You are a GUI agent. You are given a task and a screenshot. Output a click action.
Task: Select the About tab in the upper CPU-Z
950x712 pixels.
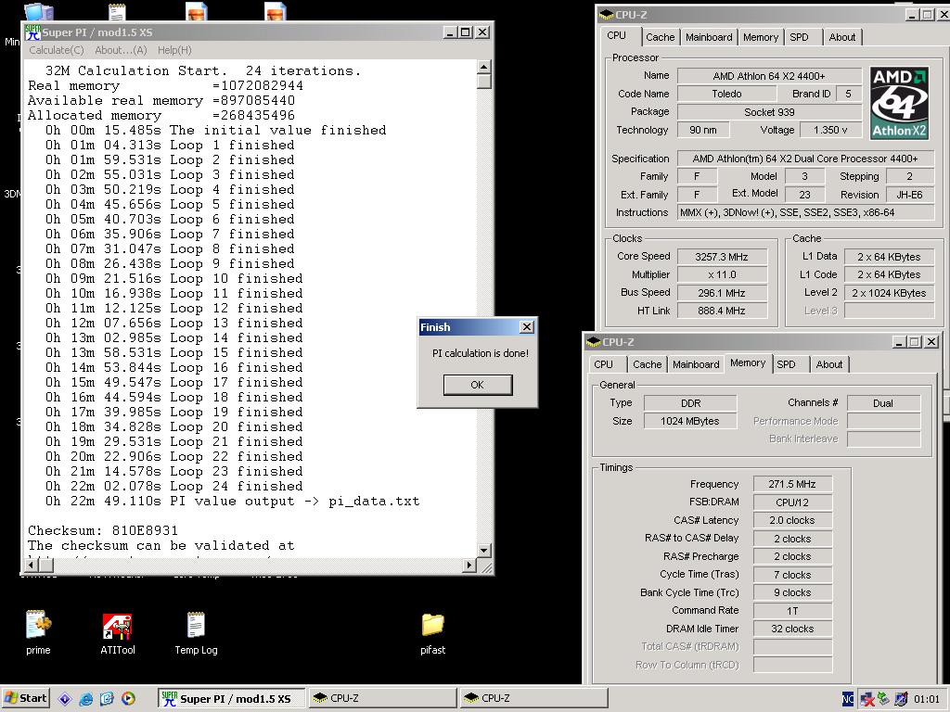point(842,37)
